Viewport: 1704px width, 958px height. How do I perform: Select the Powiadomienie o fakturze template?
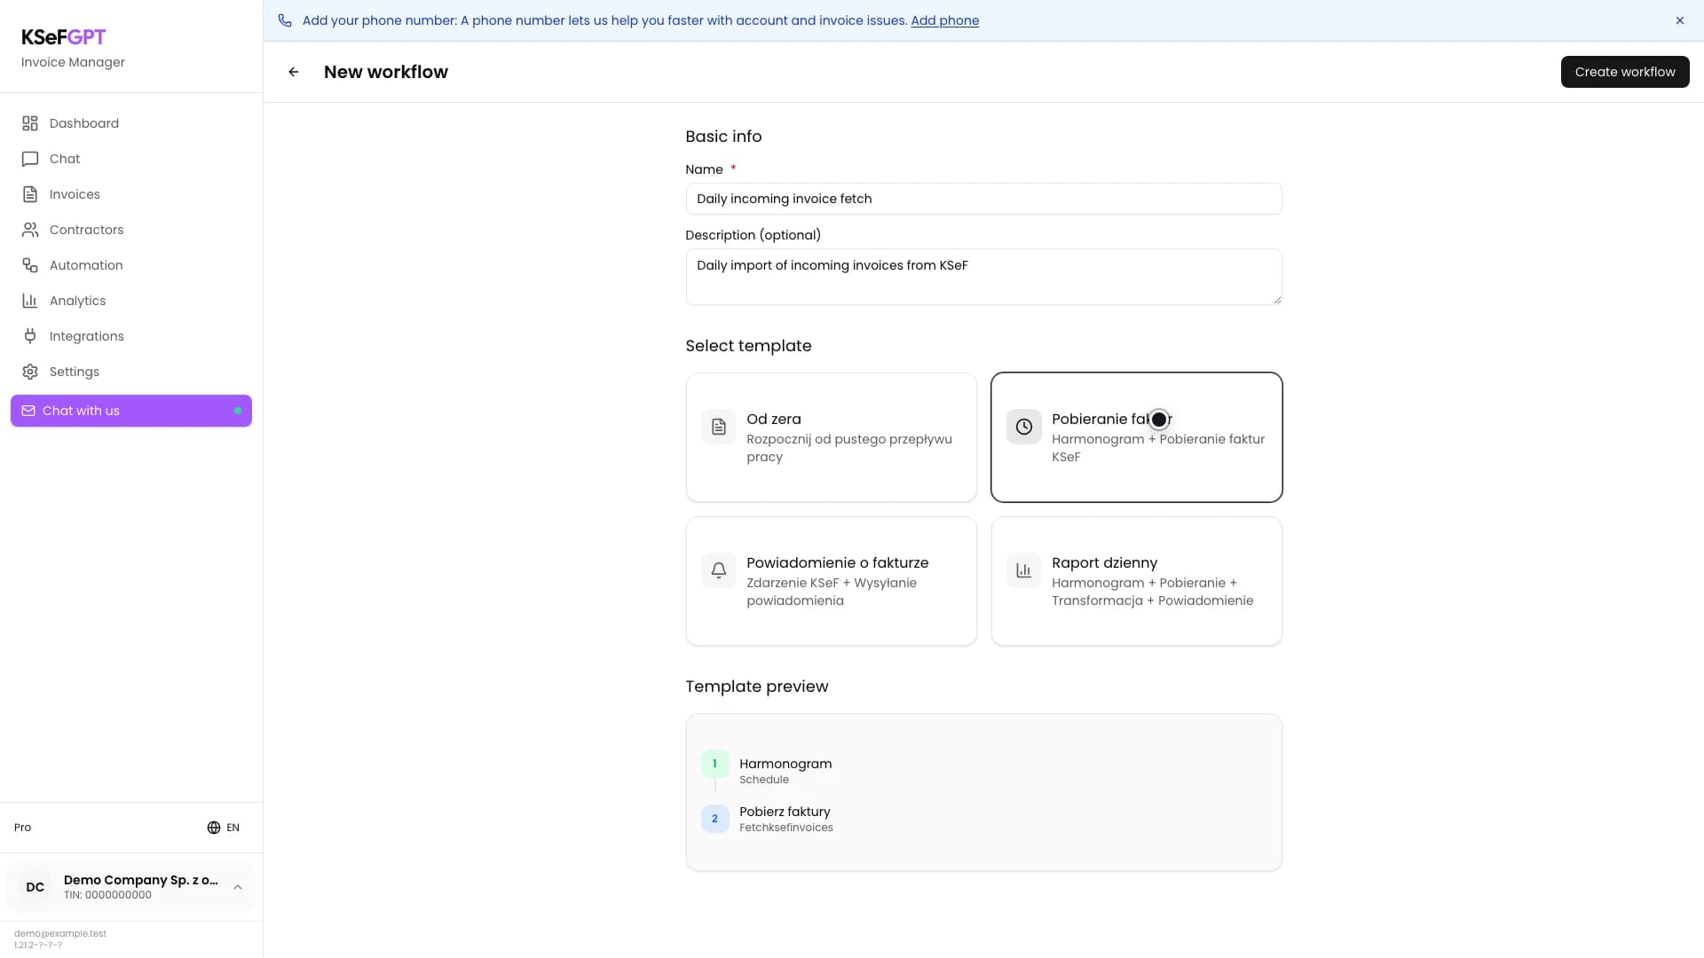pos(832,581)
